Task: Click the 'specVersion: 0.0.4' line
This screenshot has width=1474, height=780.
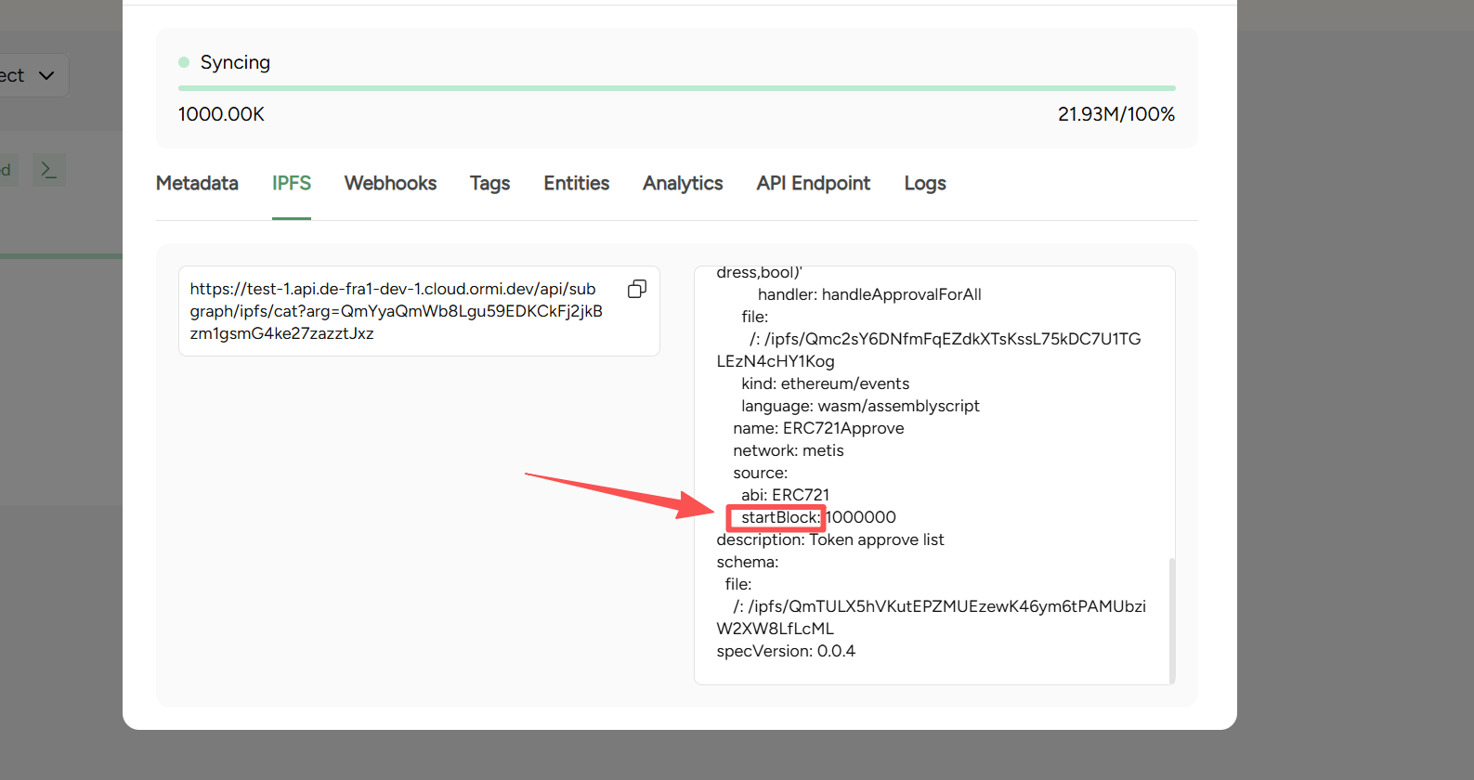Action: 786,651
